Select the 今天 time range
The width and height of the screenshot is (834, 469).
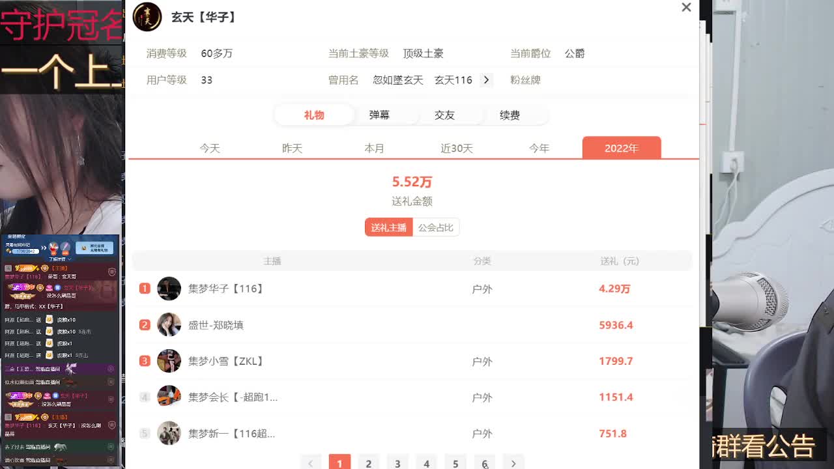coord(210,149)
